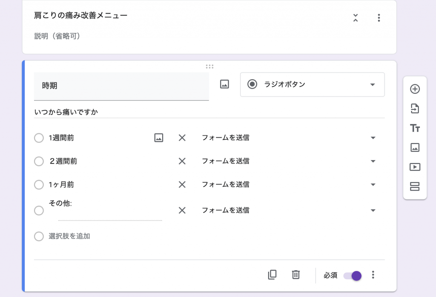This screenshot has width=436, height=297.
Task: Open the ラジオボタン question type dropdown
Action: [312, 84]
